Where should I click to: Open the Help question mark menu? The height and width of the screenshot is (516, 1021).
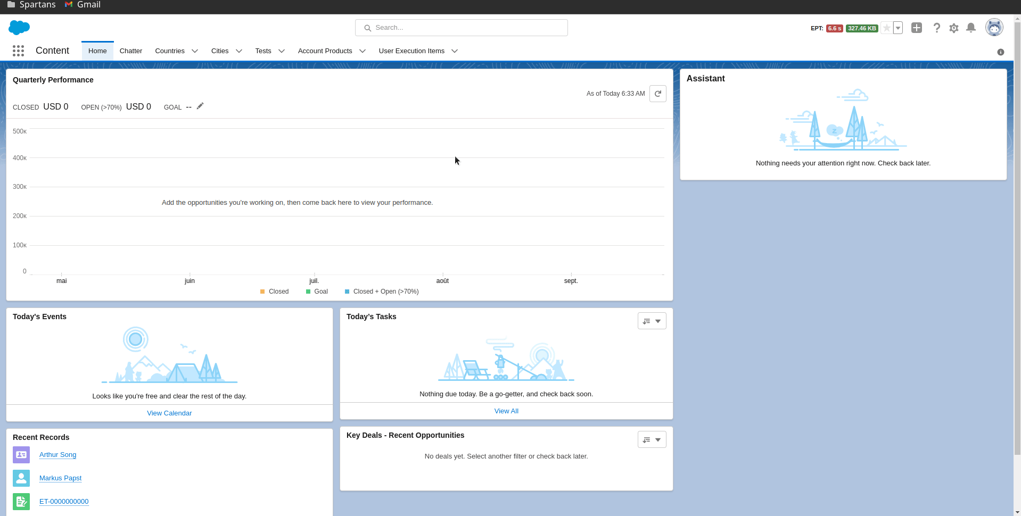pyautogui.click(x=936, y=28)
